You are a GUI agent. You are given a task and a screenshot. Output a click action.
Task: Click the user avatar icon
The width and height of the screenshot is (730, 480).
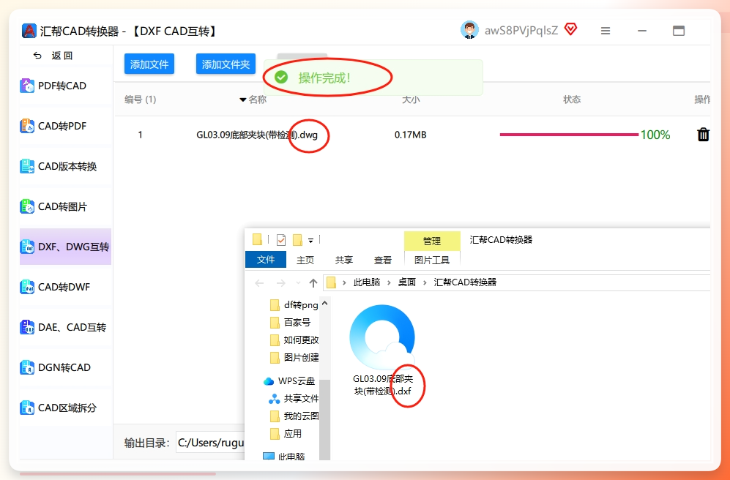(x=470, y=30)
